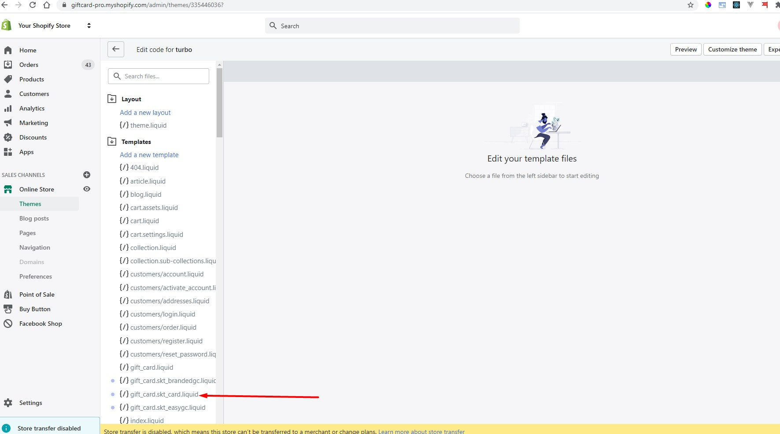
Task: Collapse the Templates folder
Action: [x=112, y=142]
